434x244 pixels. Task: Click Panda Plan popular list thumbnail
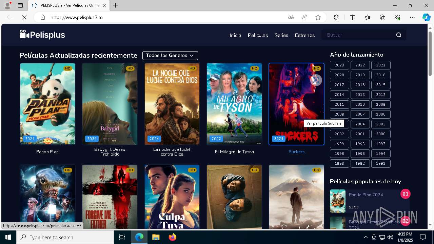[338, 201]
